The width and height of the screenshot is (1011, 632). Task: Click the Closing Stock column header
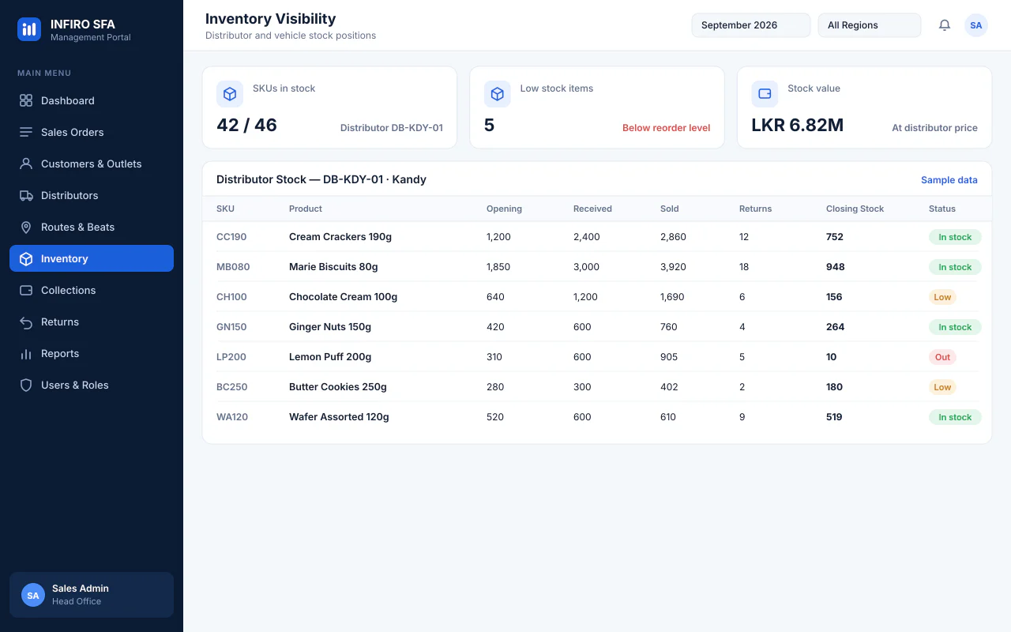tap(855, 209)
